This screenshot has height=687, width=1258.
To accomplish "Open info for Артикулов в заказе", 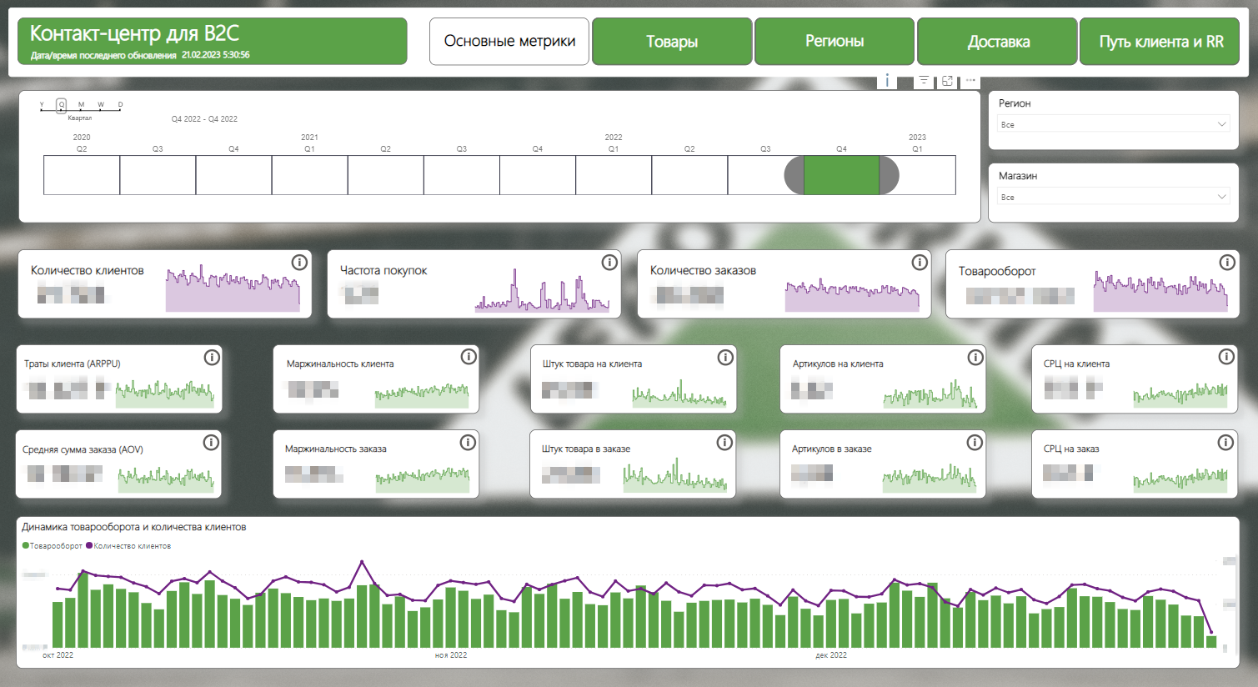I will click(974, 443).
